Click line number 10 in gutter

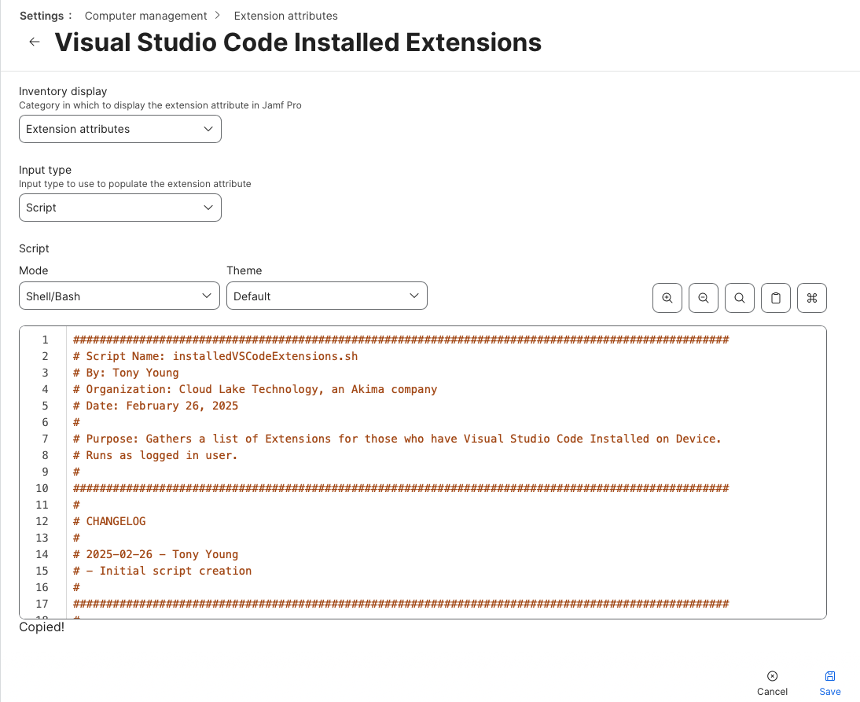tap(42, 488)
